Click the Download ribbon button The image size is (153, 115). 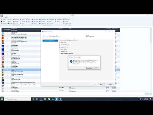pos(66,19)
